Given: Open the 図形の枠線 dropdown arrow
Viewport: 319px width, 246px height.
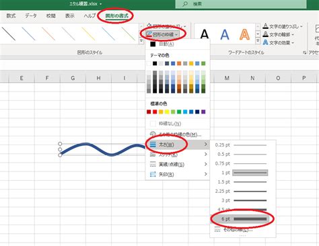Looking at the screenshot, I should click(x=176, y=34).
